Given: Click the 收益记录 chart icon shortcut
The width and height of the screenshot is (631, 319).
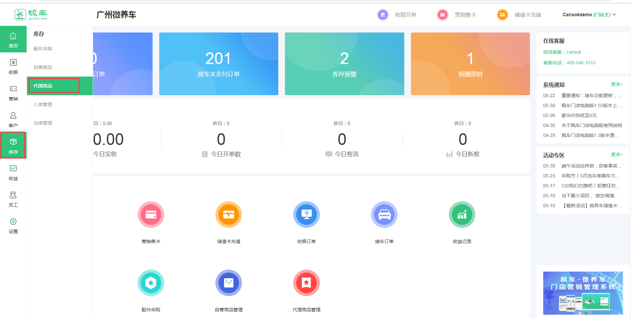Looking at the screenshot, I should (462, 215).
